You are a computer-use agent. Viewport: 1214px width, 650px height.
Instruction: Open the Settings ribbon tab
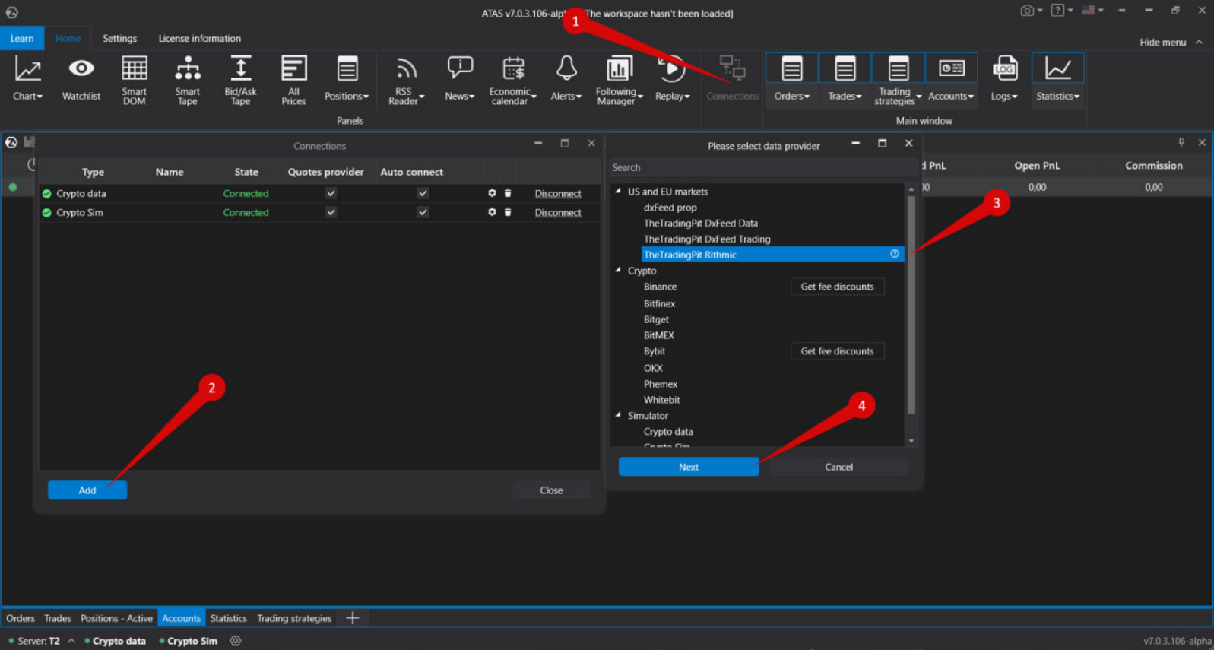pos(120,38)
